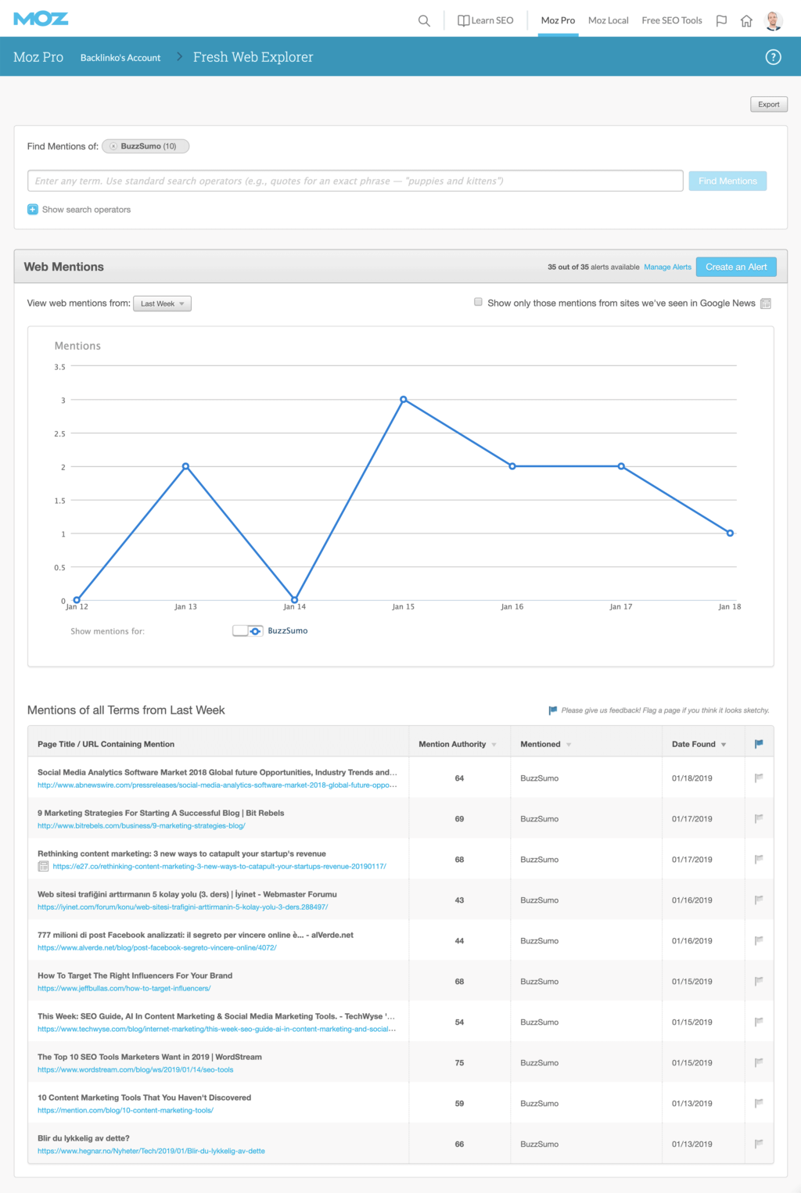Click the newspaper icon beside Google News checkbox
The image size is (801, 1193).
(x=764, y=303)
